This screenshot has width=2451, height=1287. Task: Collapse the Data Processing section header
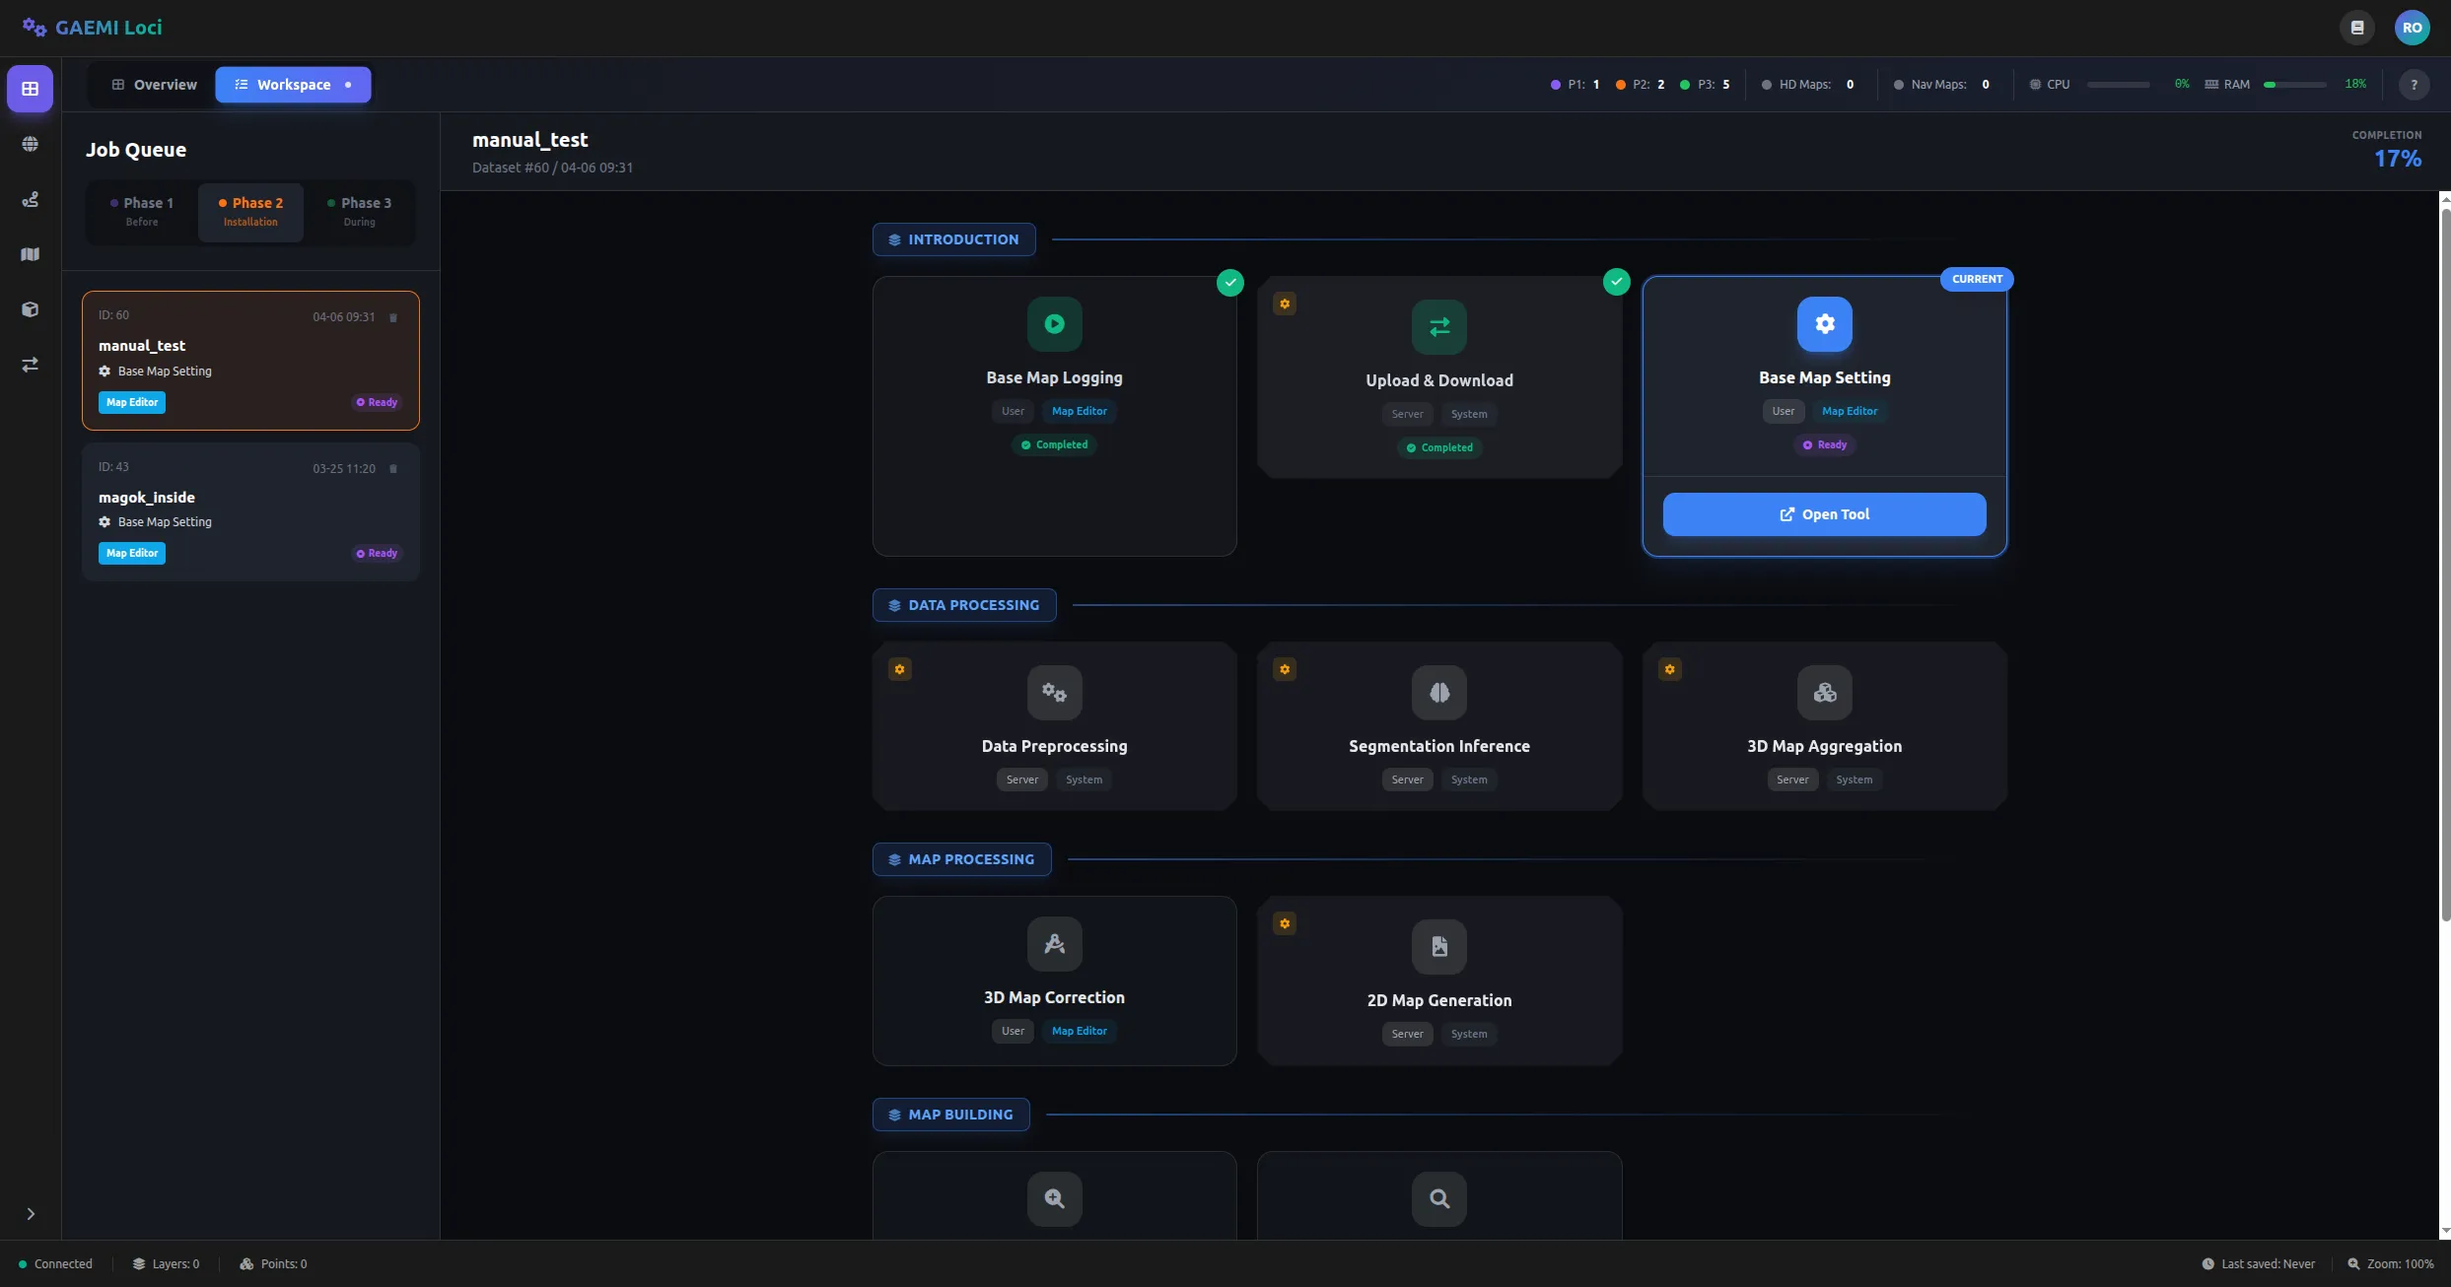[x=963, y=605]
